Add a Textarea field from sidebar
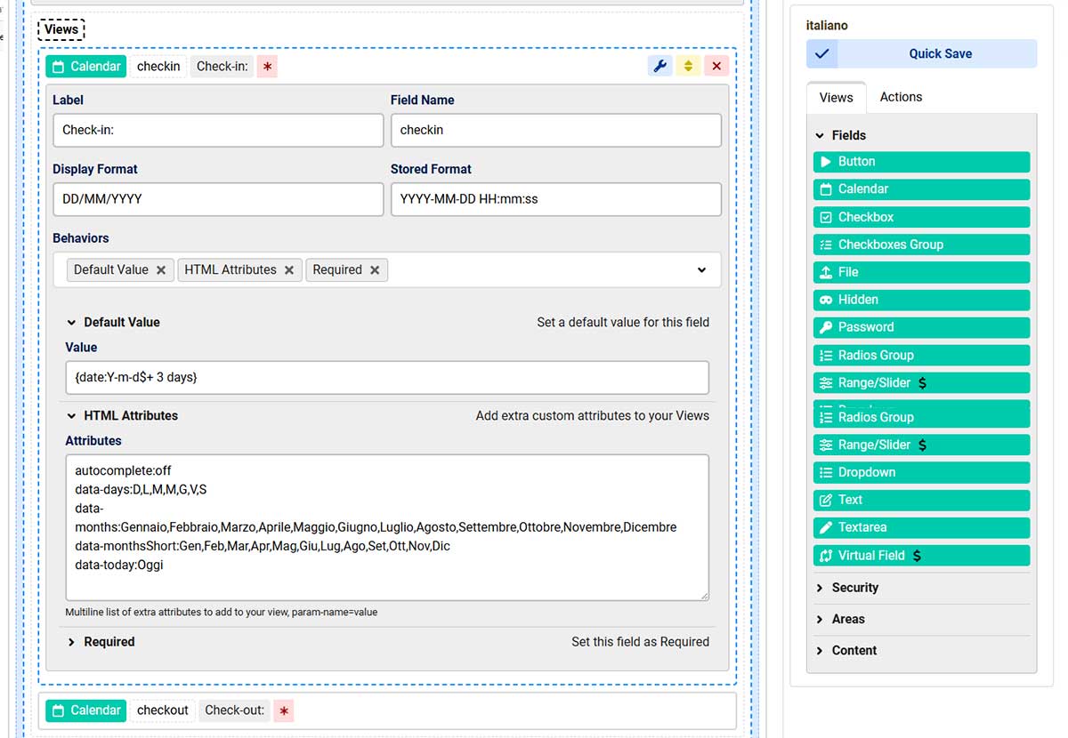 coord(921,527)
